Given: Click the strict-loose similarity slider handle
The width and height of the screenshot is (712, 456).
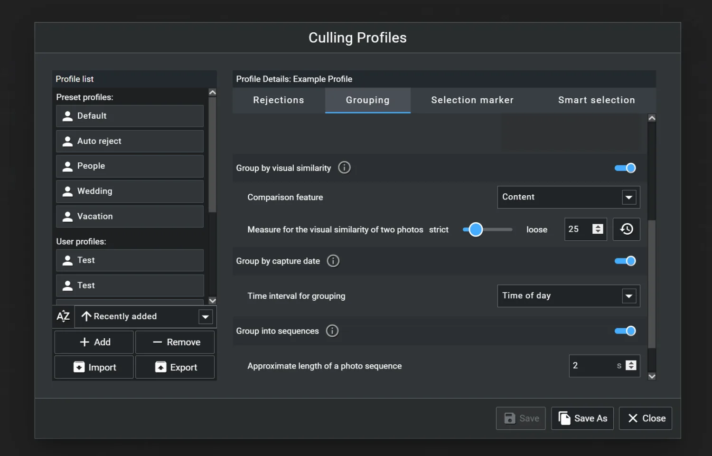Looking at the screenshot, I should 476,229.
